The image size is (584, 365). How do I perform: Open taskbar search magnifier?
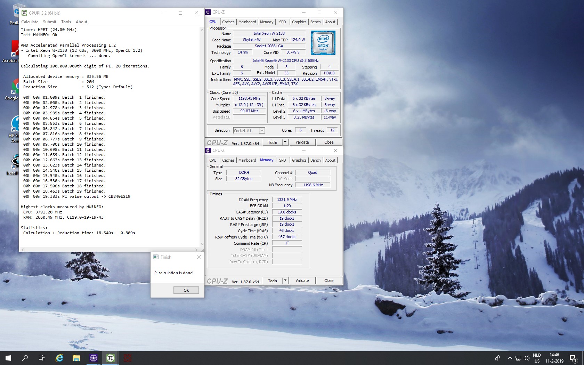coord(25,358)
